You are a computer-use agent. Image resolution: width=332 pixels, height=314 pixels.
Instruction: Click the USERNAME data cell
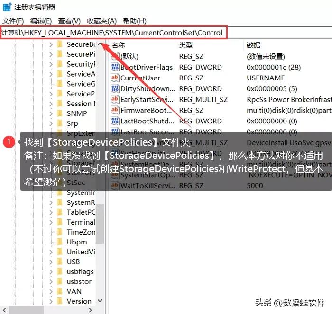266,78
